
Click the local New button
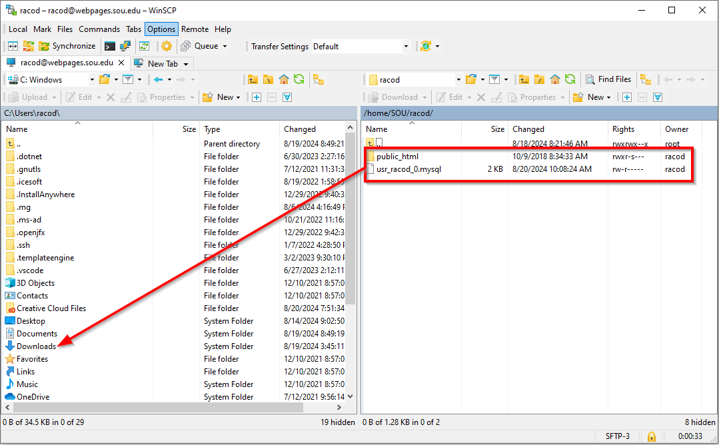(219, 97)
